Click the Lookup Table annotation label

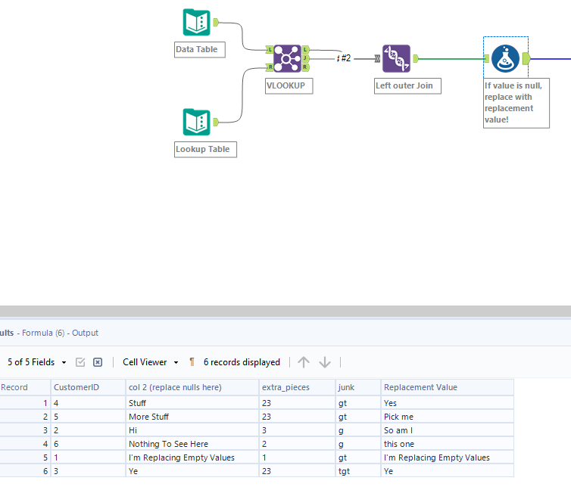pos(205,150)
